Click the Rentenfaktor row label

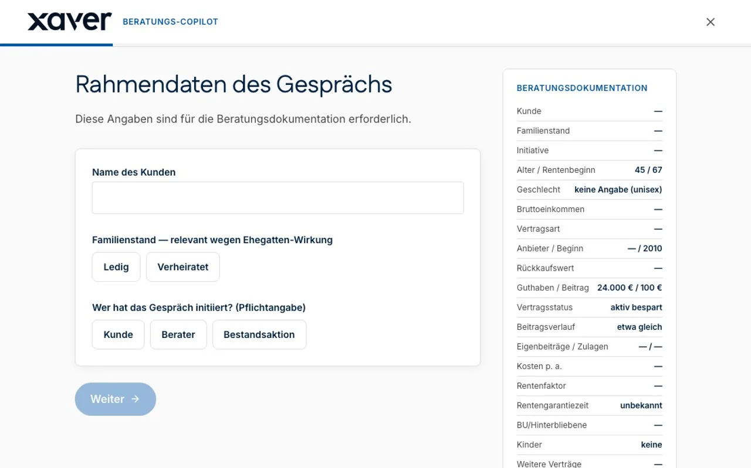pyautogui.click(x=542, y=386)
